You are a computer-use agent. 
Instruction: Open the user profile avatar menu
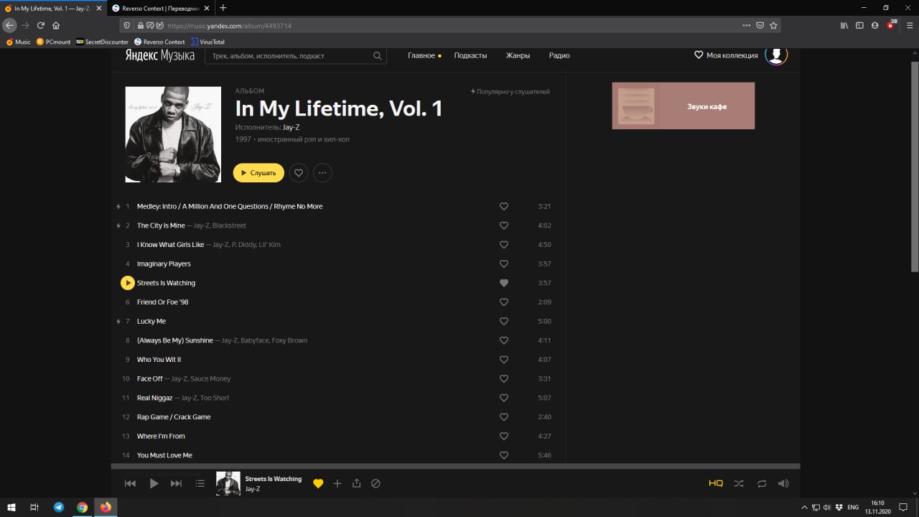776,55
